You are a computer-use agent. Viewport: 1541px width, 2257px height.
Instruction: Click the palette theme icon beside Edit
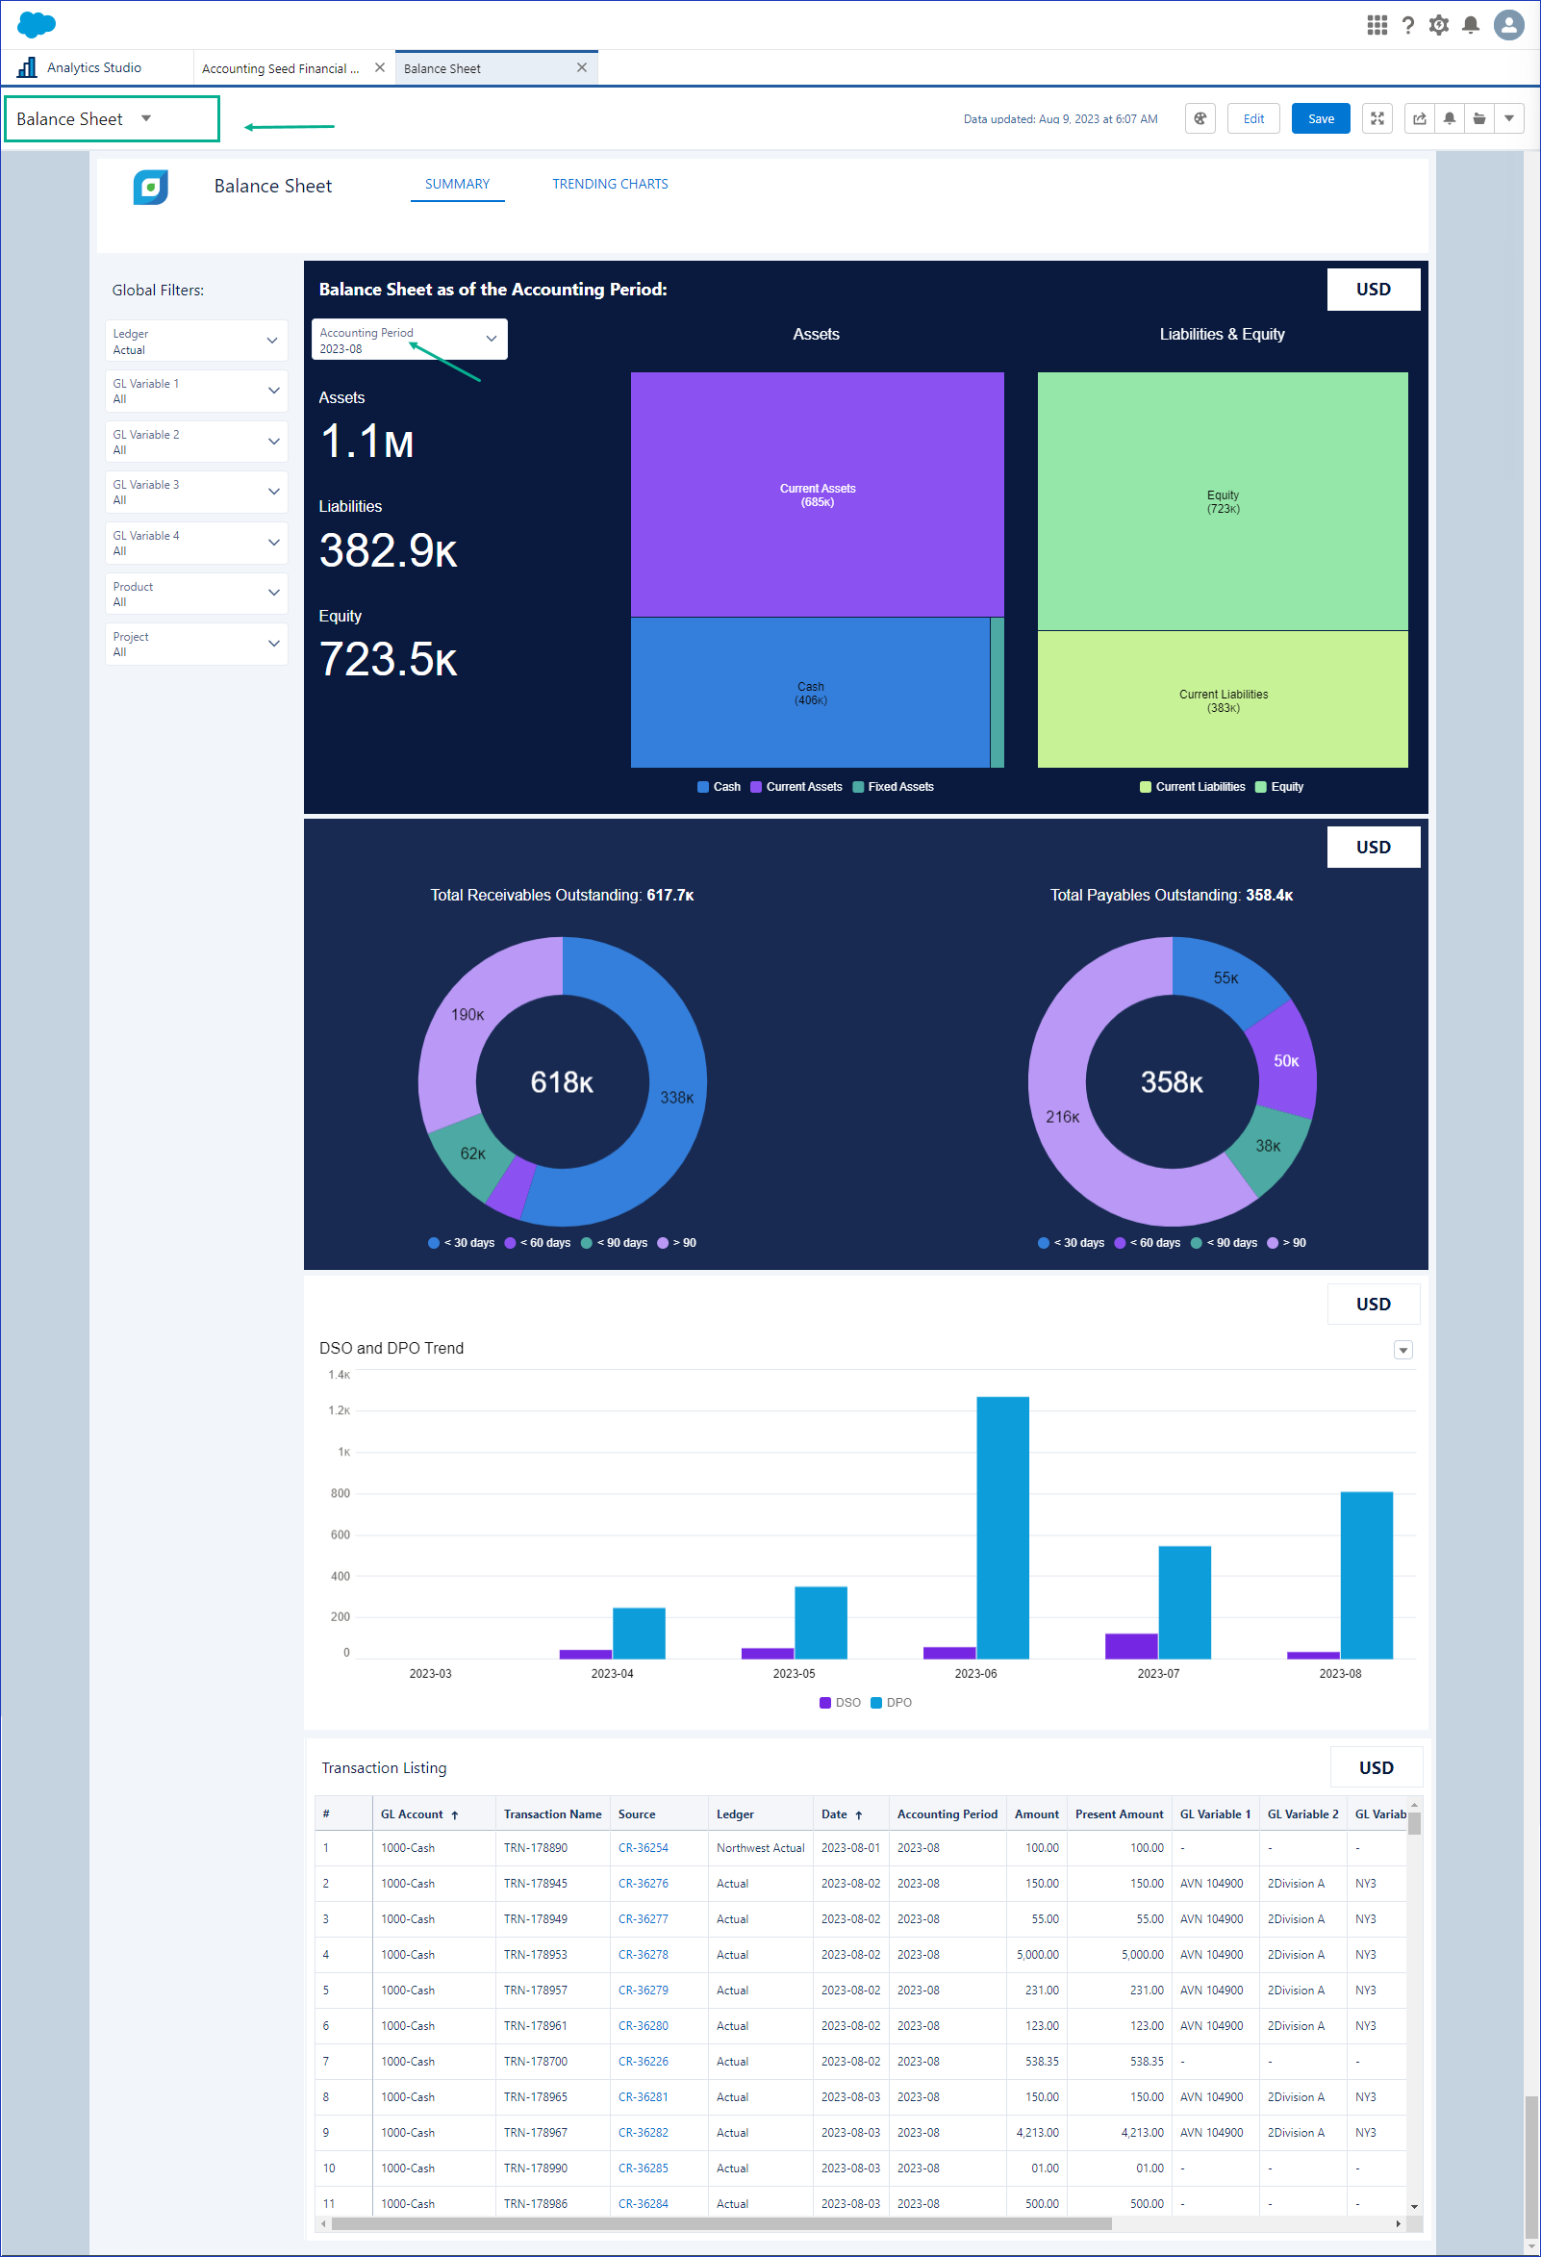pos(1200,118)
